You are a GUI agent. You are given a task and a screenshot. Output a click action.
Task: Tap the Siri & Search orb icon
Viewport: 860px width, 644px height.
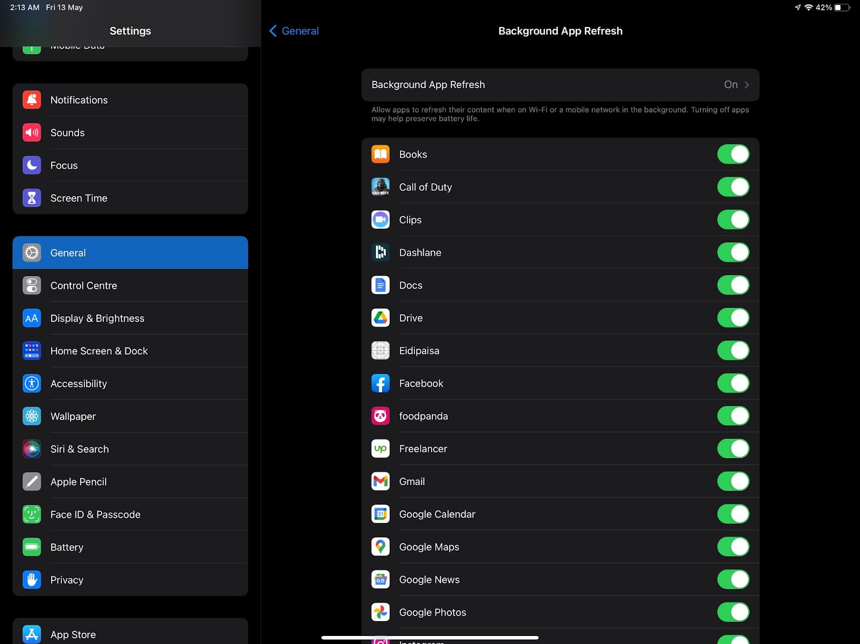click(x=32, y=450)
